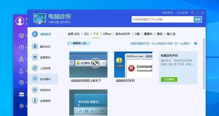Select the 系统综合 sidebar label
The width and height of the screenshot is (219, 116).
pos(45,90)
